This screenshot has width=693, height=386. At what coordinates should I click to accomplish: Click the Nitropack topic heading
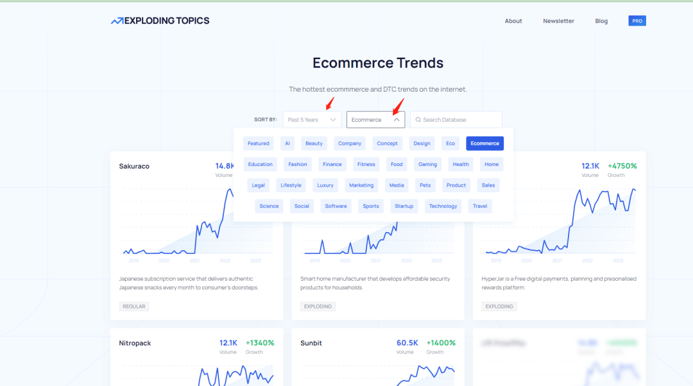pyautogui.click(x=135, y=343)
